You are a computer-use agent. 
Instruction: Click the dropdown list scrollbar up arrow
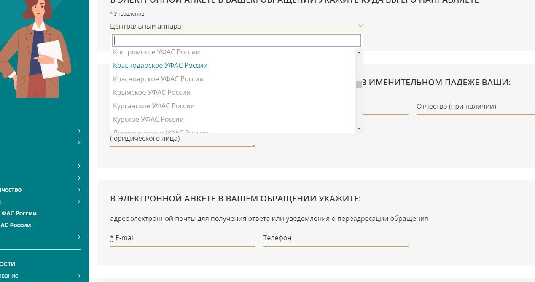[359, 52]
